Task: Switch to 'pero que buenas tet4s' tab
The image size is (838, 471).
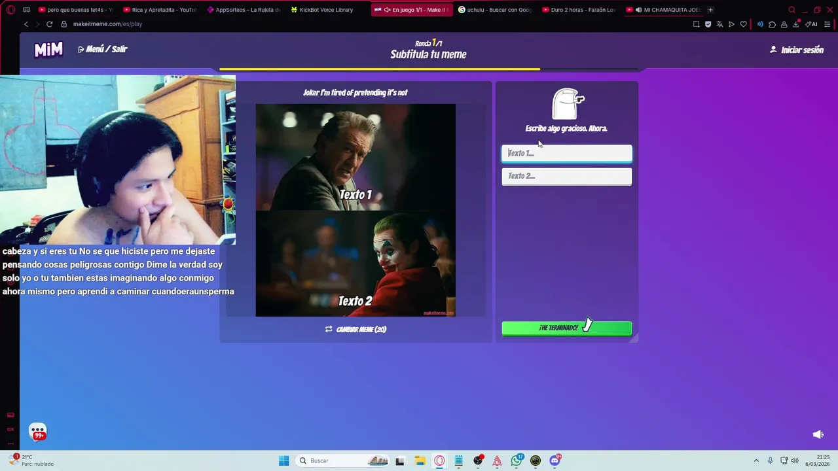Action: (x=75, y=10)
